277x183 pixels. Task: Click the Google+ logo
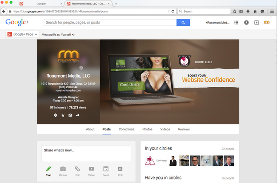[17, 22]
